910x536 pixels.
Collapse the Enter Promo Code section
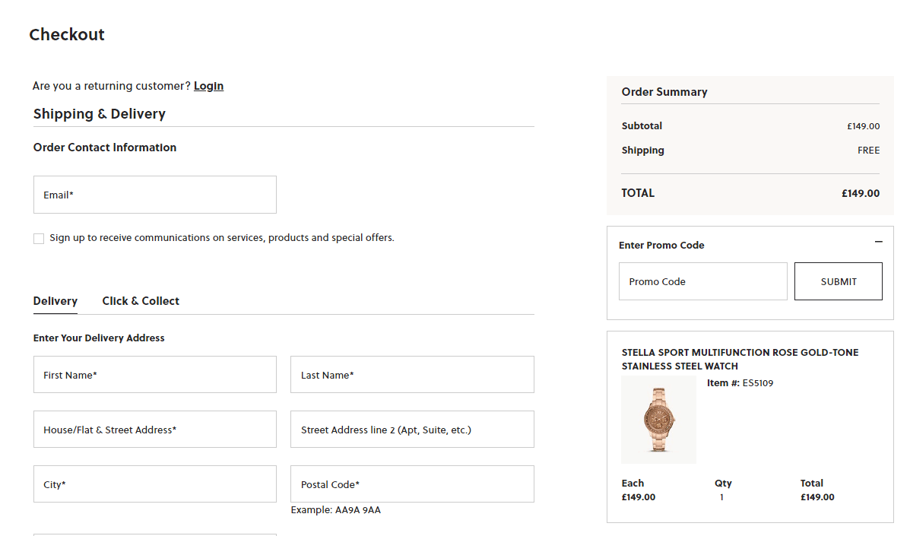pos(878,242)
